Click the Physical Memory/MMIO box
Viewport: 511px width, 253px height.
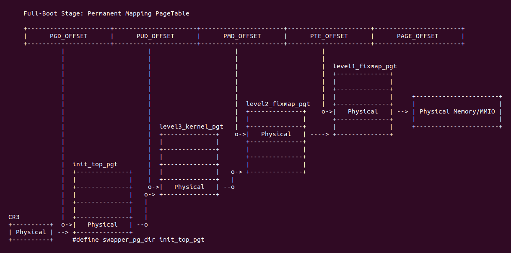[457, 111]
